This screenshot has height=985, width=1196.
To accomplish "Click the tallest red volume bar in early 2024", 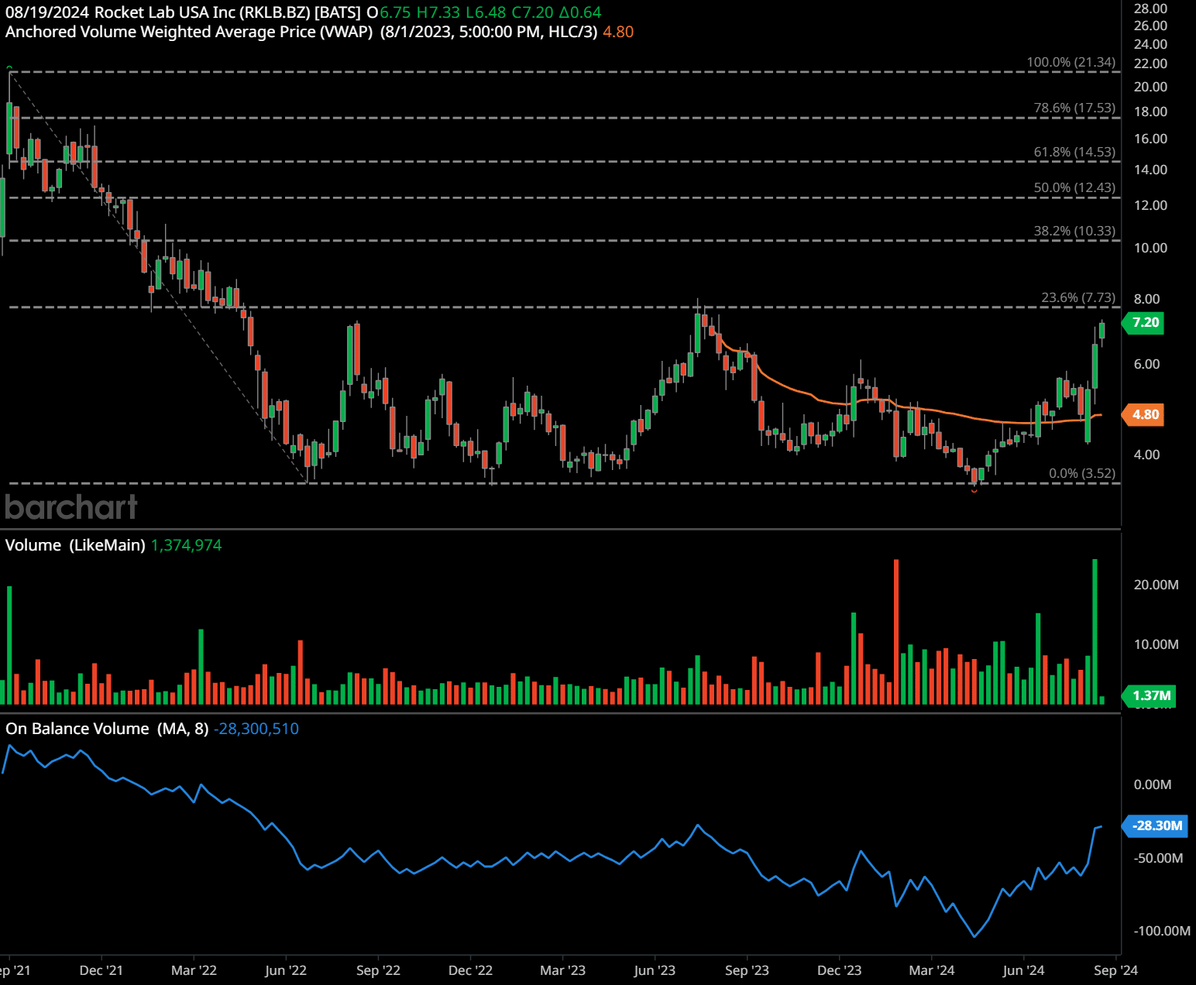I will [x=896, y=631].
